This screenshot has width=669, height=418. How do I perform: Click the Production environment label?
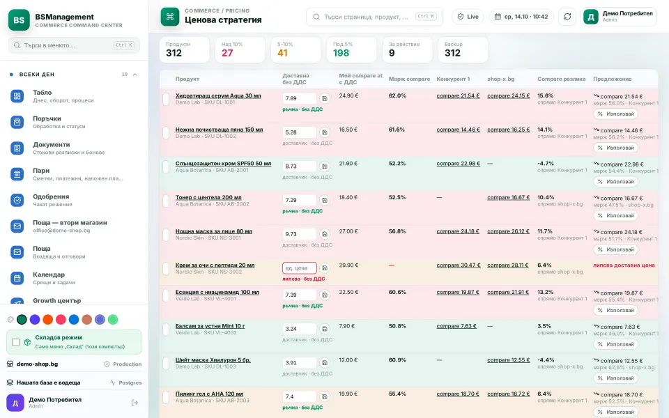(123, 364)
